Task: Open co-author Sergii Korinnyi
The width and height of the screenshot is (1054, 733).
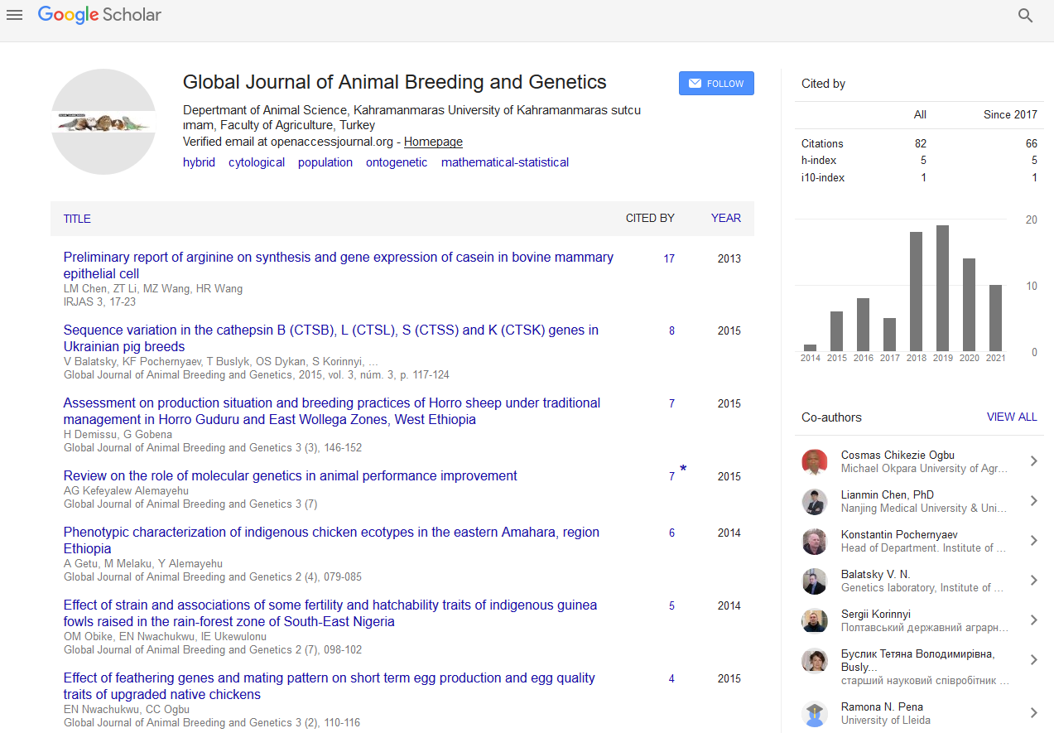Action: (876, 614)
